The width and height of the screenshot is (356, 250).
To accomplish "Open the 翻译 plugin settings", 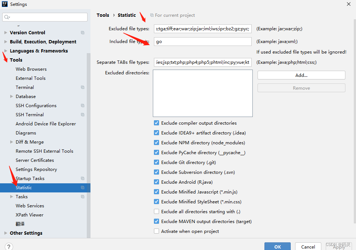I will (20, 224).
